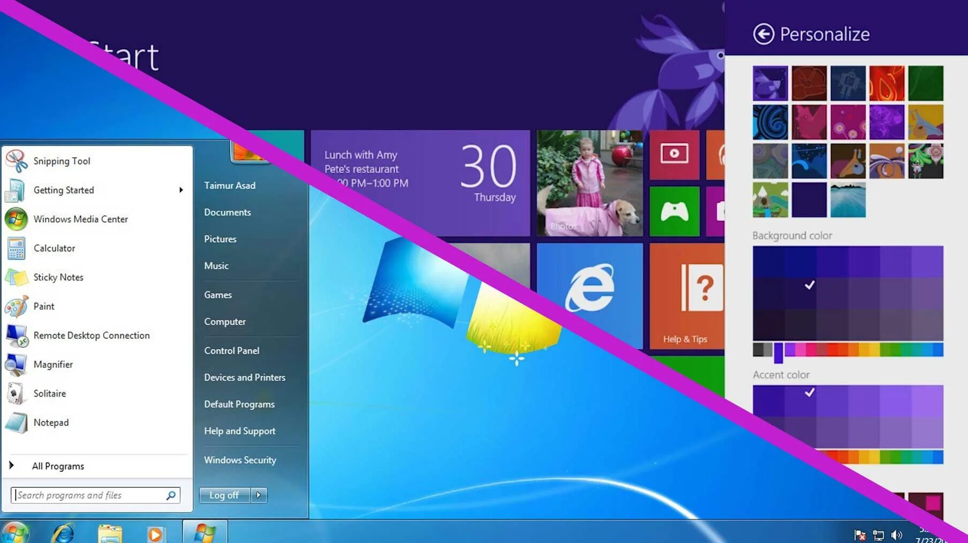Open the Calculator icon
The width and height of the screenshot is (968, 543).
click(x=16, y=248)
